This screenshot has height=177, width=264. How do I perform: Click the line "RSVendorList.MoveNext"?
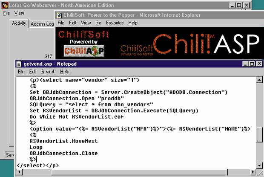(63, 141)
